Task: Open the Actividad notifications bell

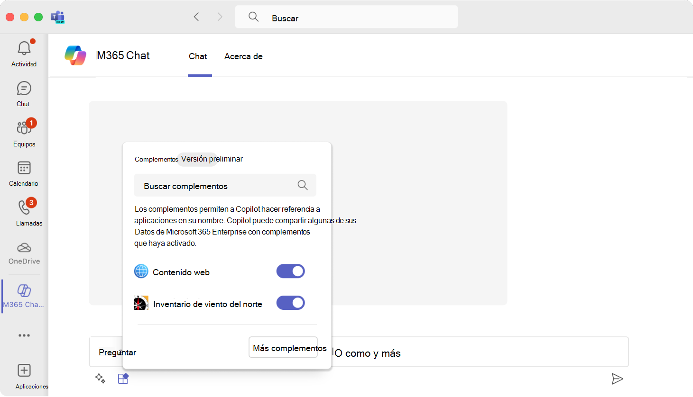Action: [24, 48]
